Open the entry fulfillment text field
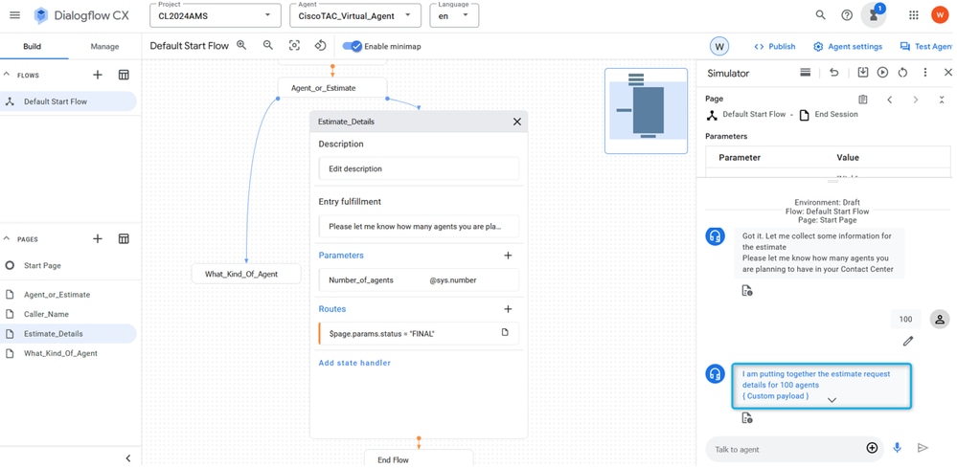The image size is (957, 468). coord(419,226)
